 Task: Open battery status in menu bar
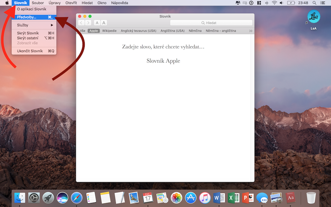tap(291, 3)
